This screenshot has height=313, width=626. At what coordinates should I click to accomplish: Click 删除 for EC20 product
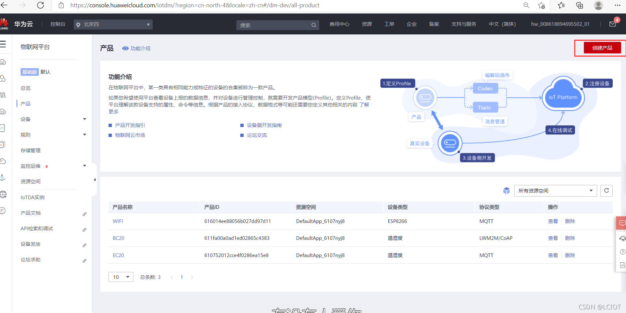pos(570,255)
